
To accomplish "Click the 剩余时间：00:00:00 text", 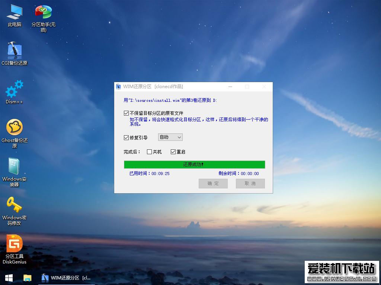I will [x=238, y=174].
